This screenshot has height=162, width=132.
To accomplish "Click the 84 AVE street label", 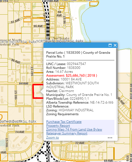I will (x=24, y=83).
